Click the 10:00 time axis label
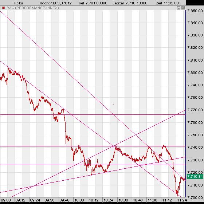 [x=79, y=200]
